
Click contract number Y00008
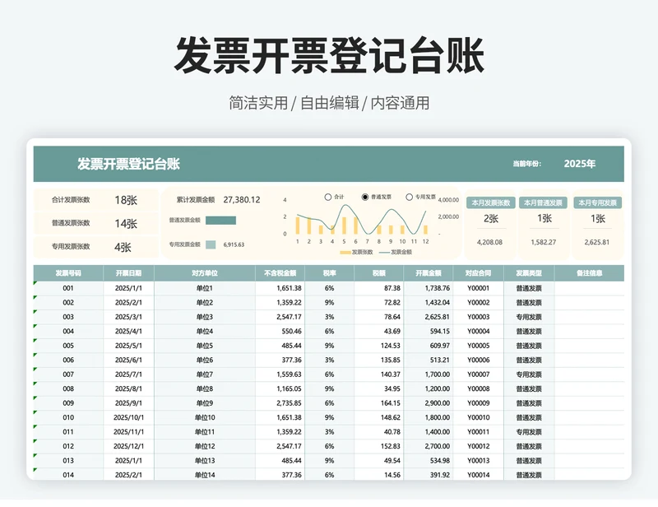tap(479, 388)
